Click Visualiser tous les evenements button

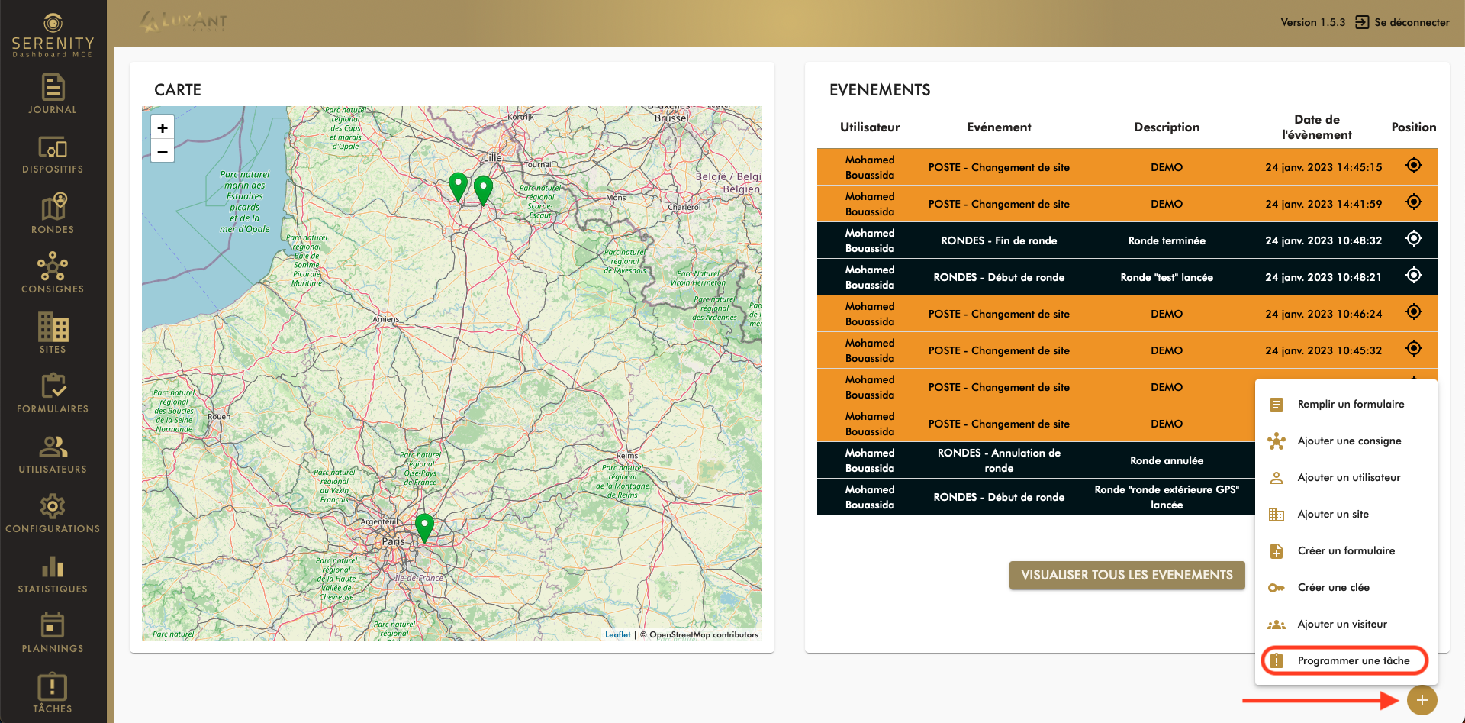click(x=1126, y=575)
